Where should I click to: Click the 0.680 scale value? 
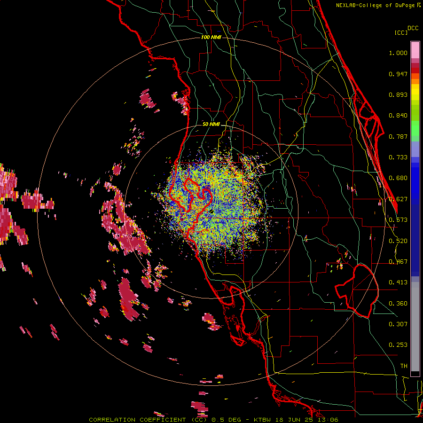coord(398,178)
